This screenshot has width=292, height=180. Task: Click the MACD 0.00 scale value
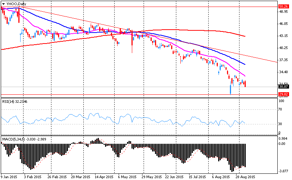282,144
